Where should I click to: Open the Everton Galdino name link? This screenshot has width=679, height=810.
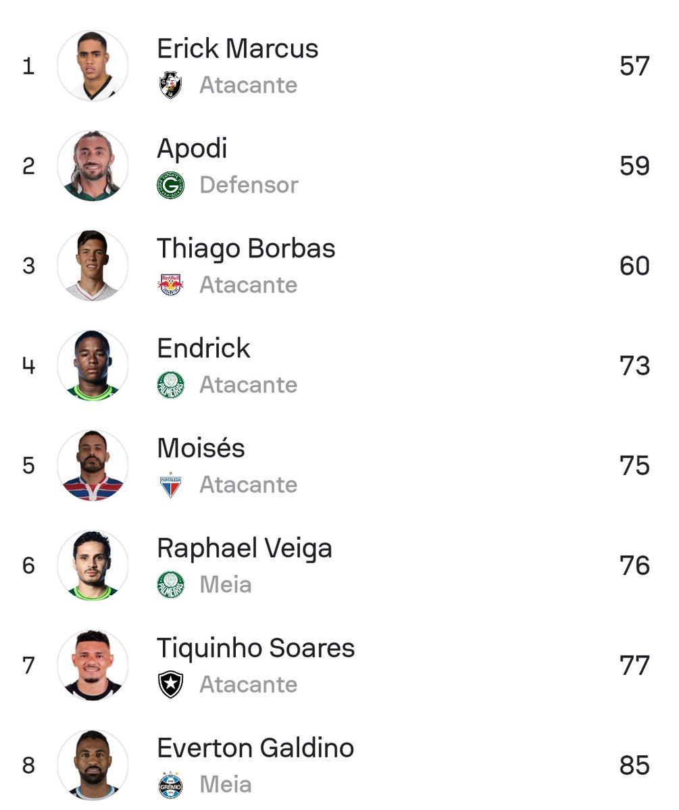pyautogui.click(x=255, y=749)
